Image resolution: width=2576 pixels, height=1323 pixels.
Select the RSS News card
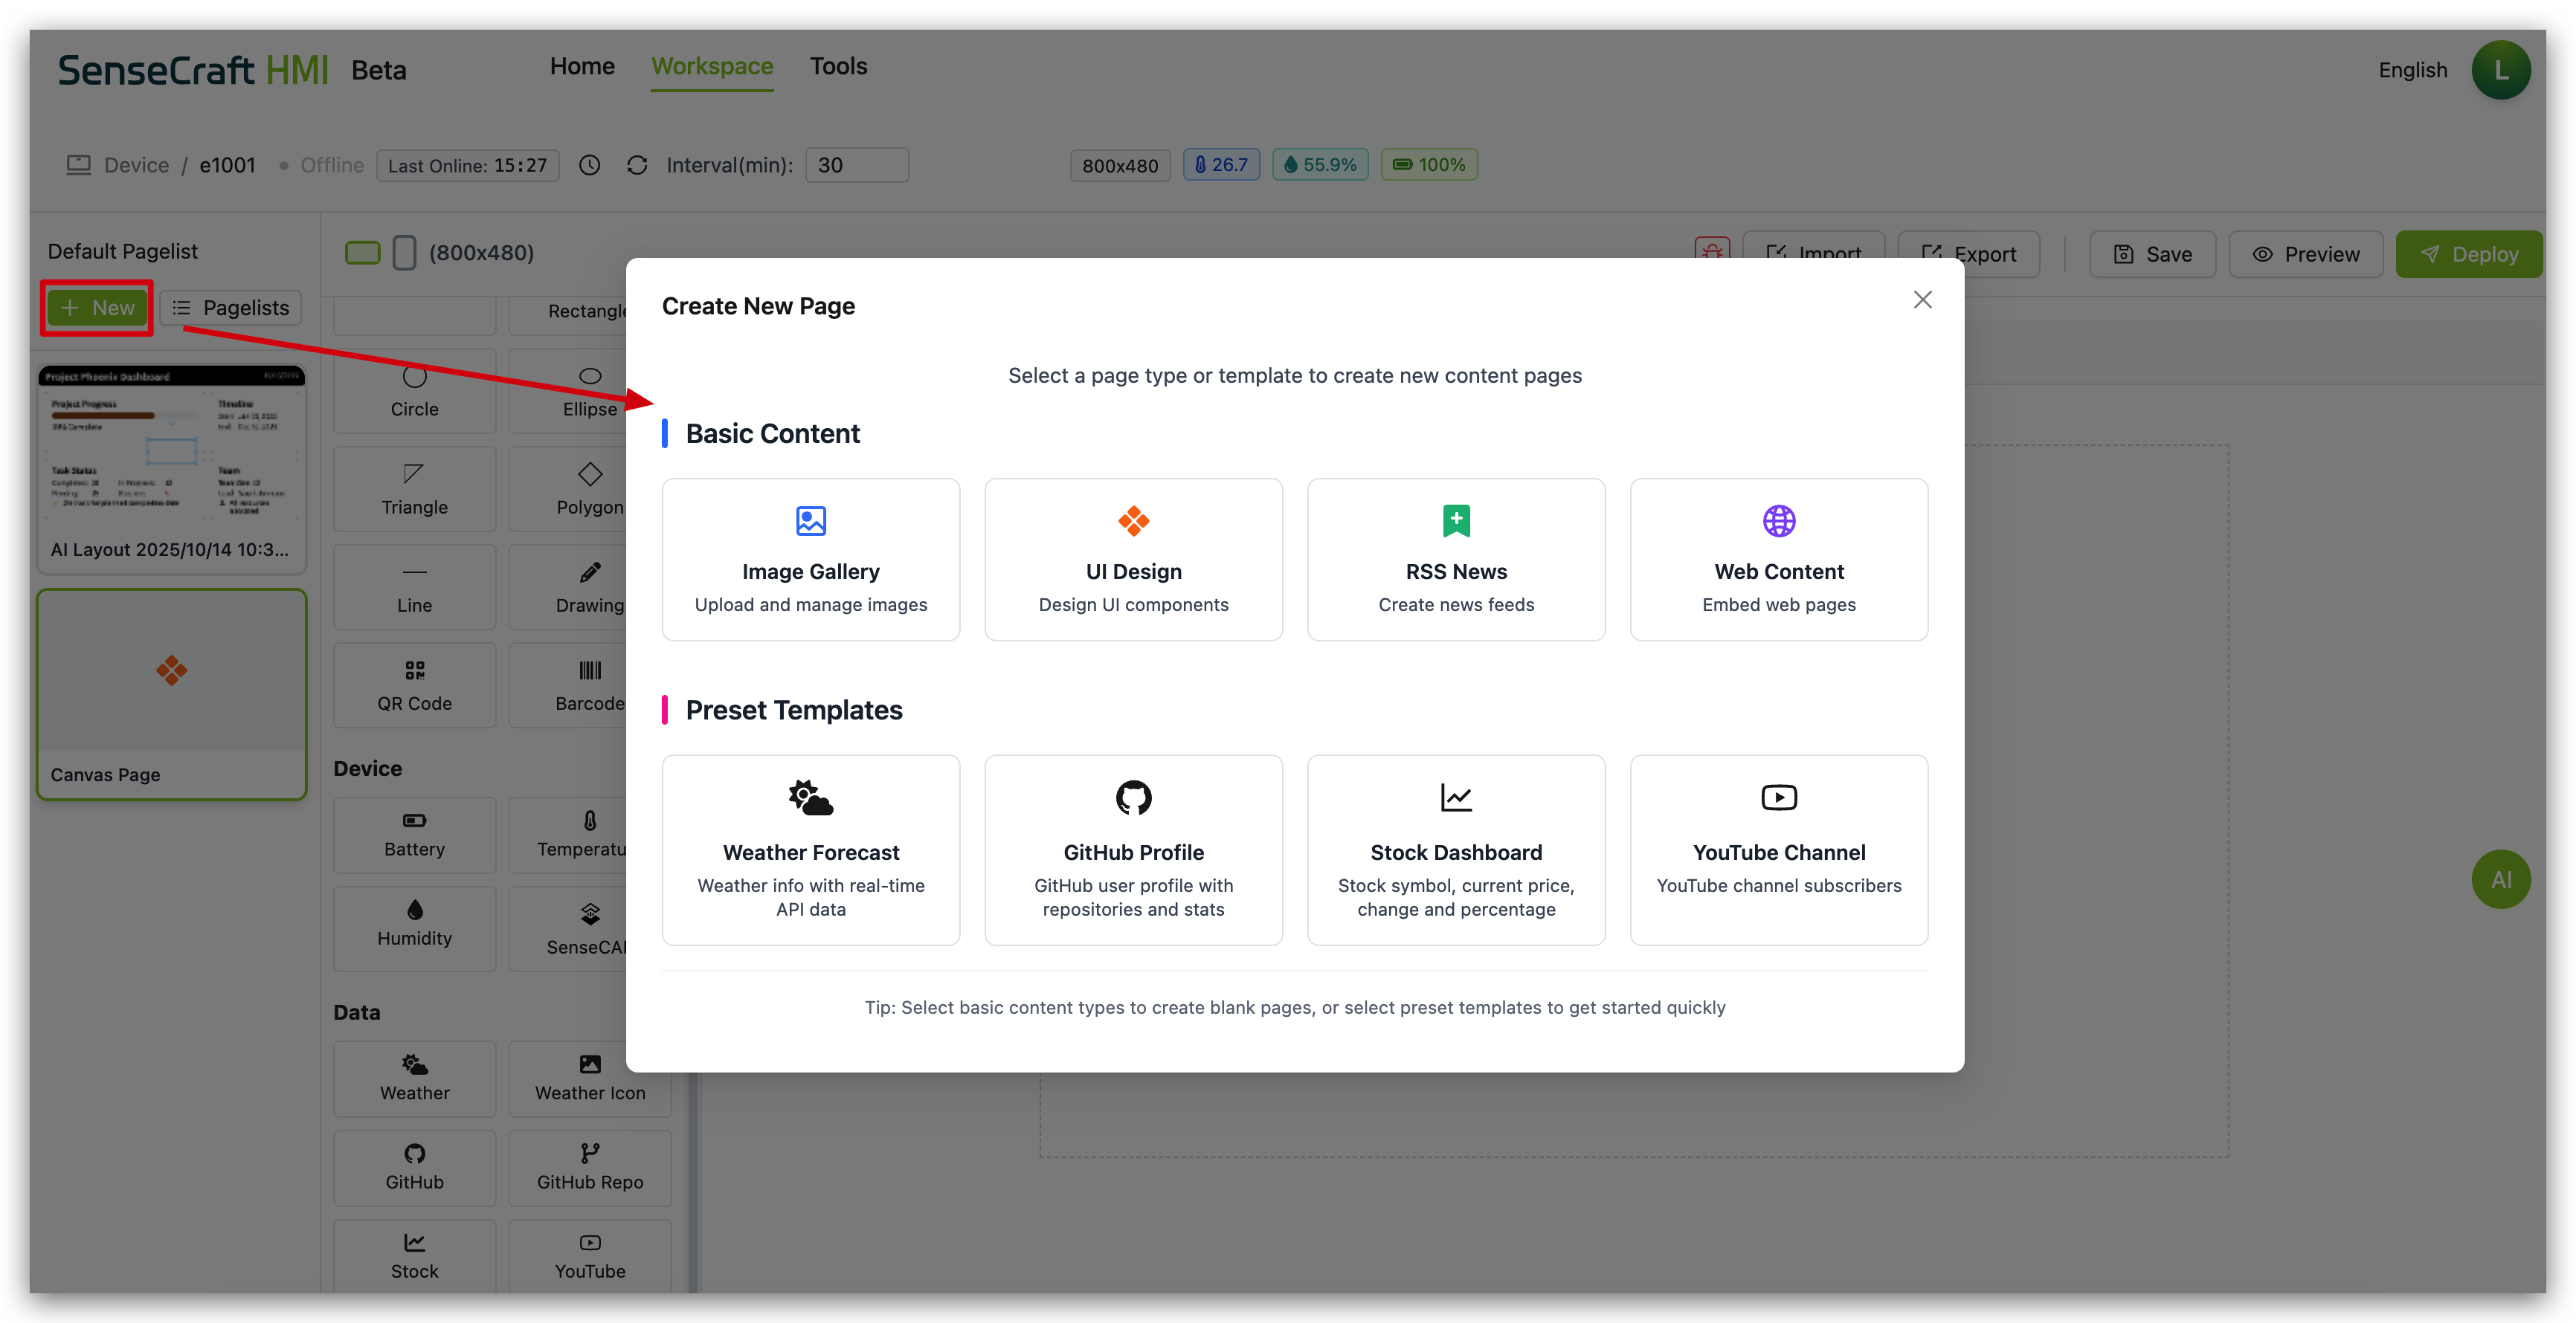pos(1455,560)
